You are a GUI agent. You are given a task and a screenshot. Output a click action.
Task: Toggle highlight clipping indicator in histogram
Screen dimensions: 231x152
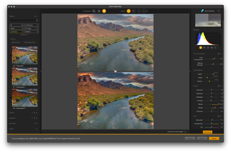(220, 33)
